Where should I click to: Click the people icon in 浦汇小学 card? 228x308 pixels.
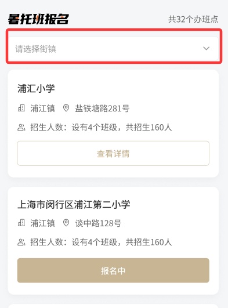pyautogui.click(x=21, y=127)
